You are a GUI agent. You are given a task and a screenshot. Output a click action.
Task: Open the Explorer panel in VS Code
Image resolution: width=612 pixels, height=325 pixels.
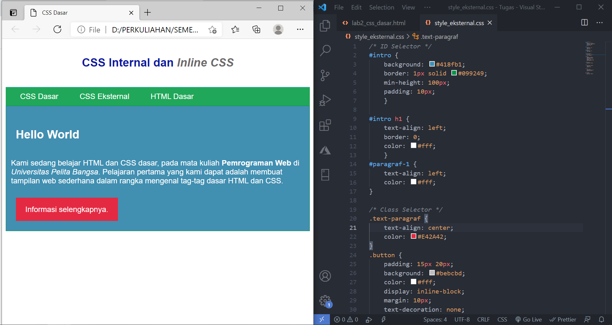(x=325, y=26)
